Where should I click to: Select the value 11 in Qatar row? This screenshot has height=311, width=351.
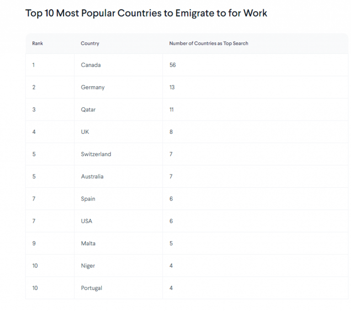pyautogui.click(x=171, y=110)
